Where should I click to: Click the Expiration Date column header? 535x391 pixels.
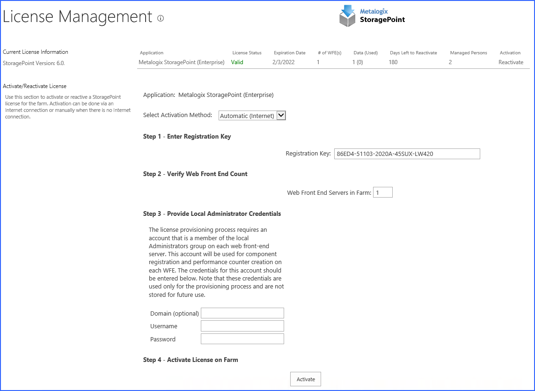(x=289, y=52)
